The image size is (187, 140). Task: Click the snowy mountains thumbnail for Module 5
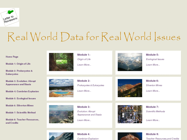130,62
